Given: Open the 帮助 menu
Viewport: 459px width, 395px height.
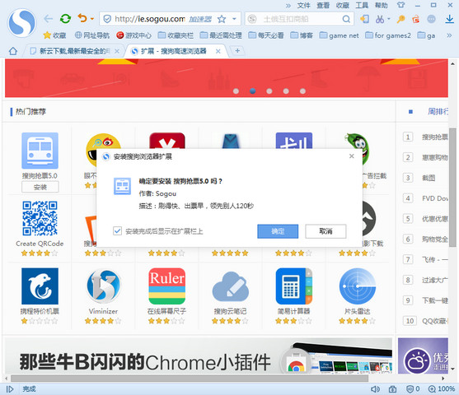Looking at the screenshot, I should pos(382,6).
